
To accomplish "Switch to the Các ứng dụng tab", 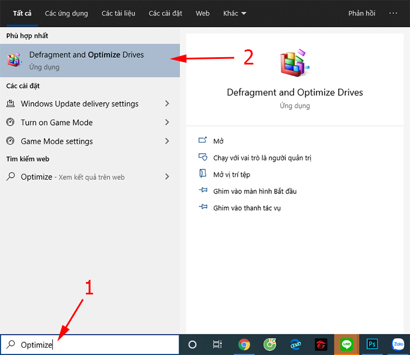I will point(66,13).
